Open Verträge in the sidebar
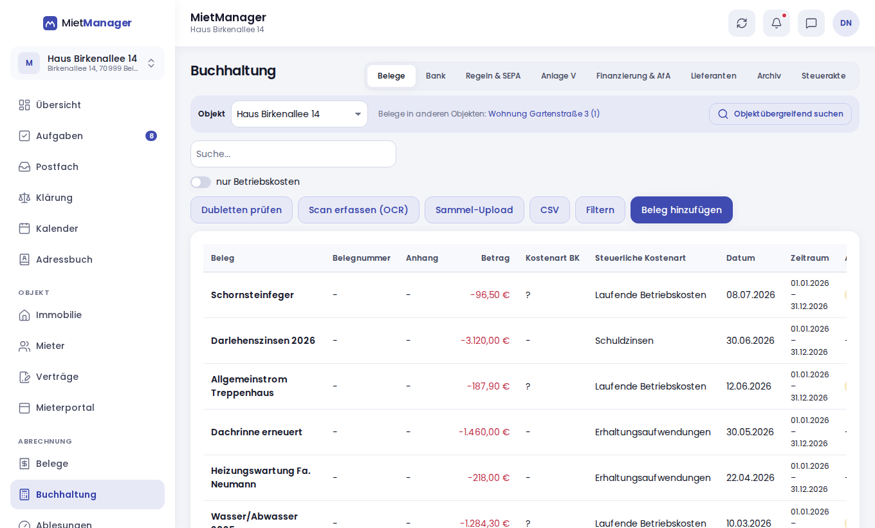 tap(87, 377)
